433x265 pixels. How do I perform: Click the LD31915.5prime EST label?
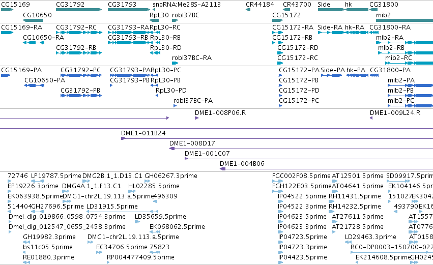click(112, 207)
